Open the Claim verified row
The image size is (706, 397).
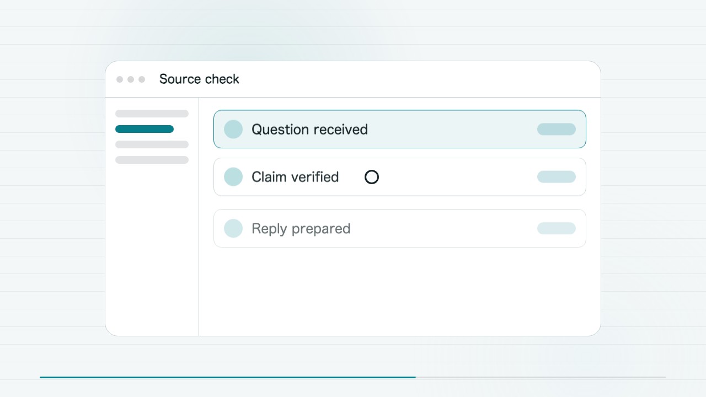[399, 177]
